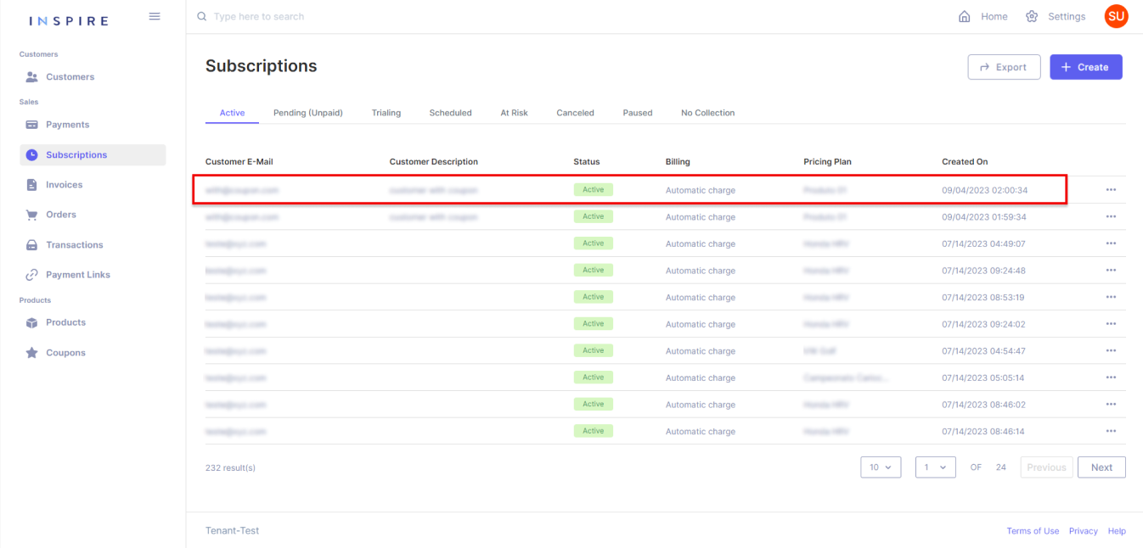Screen dimensions: 1143x548
Task: Click the Payments card icon
Action: (x=31, y=125)
